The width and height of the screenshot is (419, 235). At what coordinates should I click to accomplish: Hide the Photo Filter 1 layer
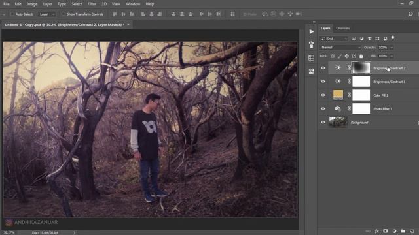pos(323,109)
